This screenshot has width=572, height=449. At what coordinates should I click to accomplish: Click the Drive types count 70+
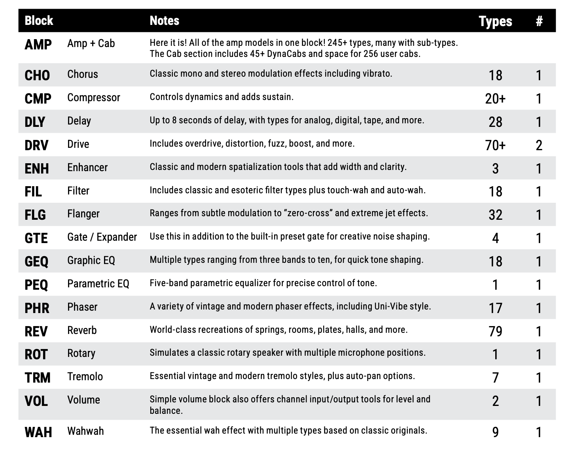pyautogui.click(x=495, y=145)
